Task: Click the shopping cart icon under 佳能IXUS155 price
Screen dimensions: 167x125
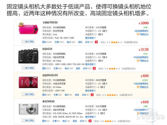Action: 138,87
